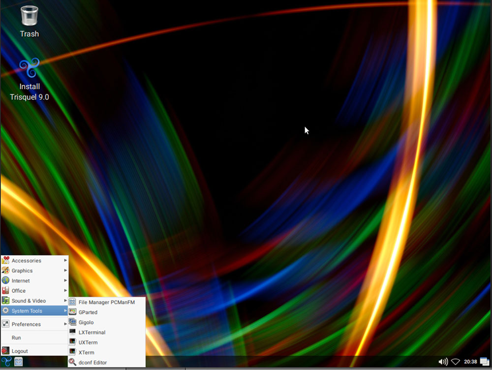Click the volume speaker icon in tray
This screenshot has width=492, height=370.
coord(443,362)
